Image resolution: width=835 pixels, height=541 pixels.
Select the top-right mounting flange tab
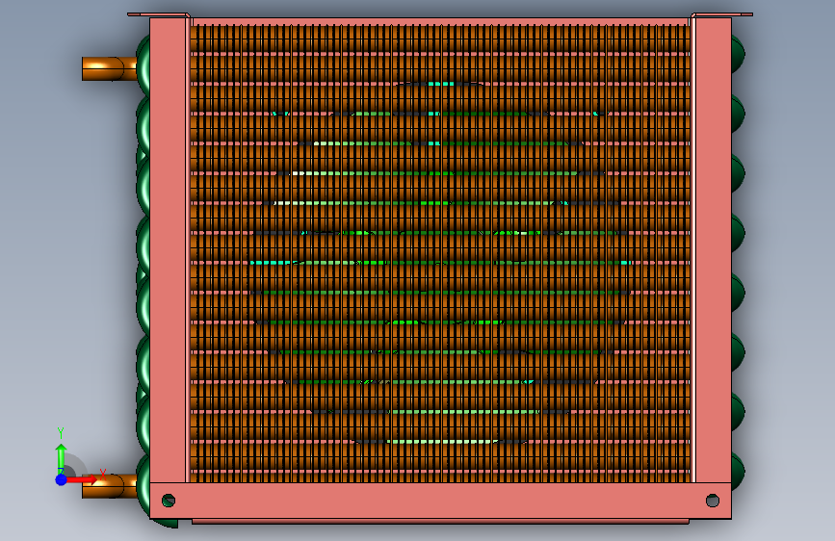pos(722,14)
